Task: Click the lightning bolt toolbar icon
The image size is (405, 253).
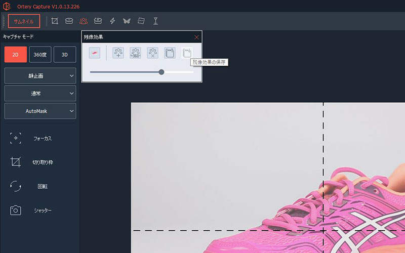Action: coord(112,21)
